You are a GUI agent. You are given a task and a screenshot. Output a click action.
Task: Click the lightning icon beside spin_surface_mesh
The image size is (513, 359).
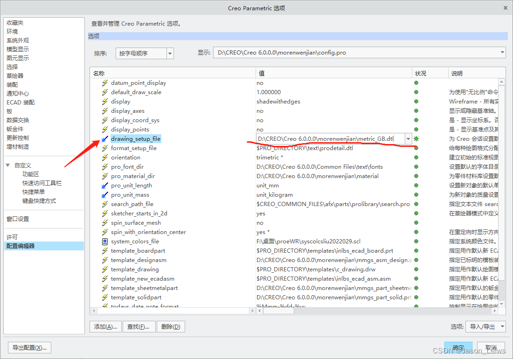104,223
